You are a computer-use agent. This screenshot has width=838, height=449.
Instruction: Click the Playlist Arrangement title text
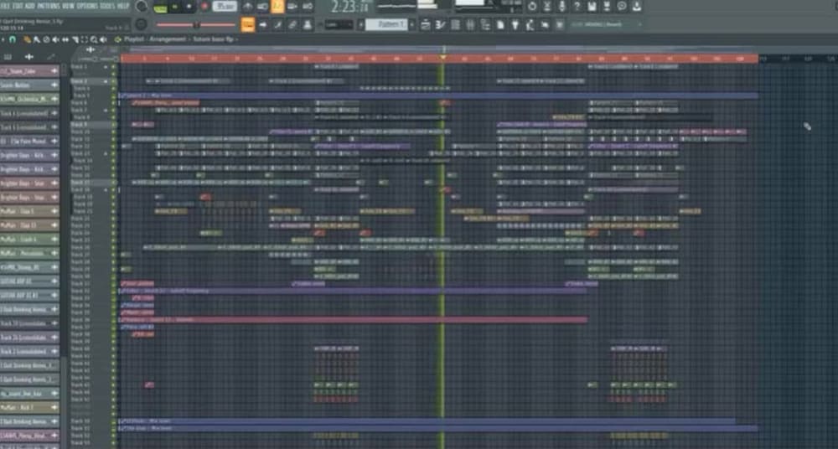tap(155, 39)
